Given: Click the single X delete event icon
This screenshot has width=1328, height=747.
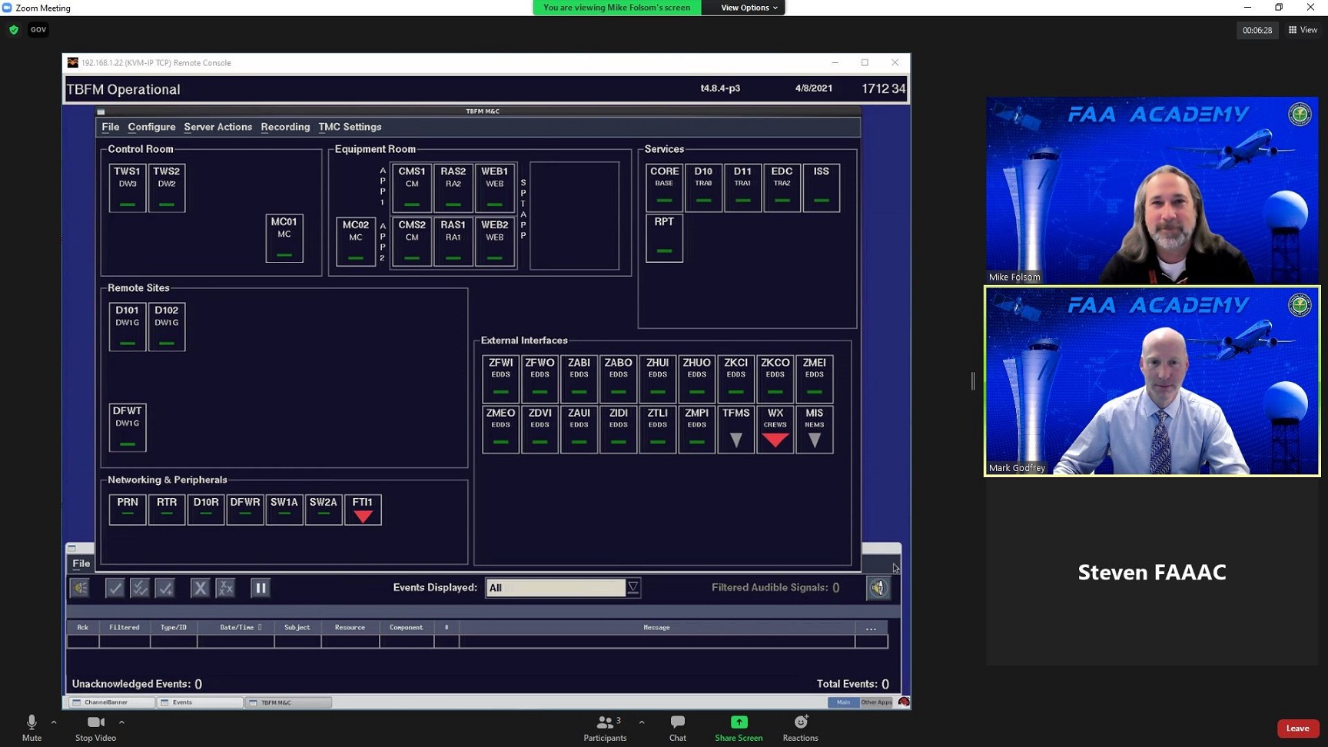Looking at the screenshot, I should coord(200,588).
